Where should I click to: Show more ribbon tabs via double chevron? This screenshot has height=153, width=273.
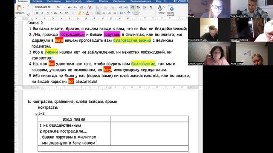point(165,1)
